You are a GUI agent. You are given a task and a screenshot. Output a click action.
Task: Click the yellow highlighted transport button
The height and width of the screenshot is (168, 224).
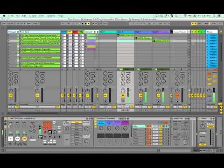pos(88,24)
